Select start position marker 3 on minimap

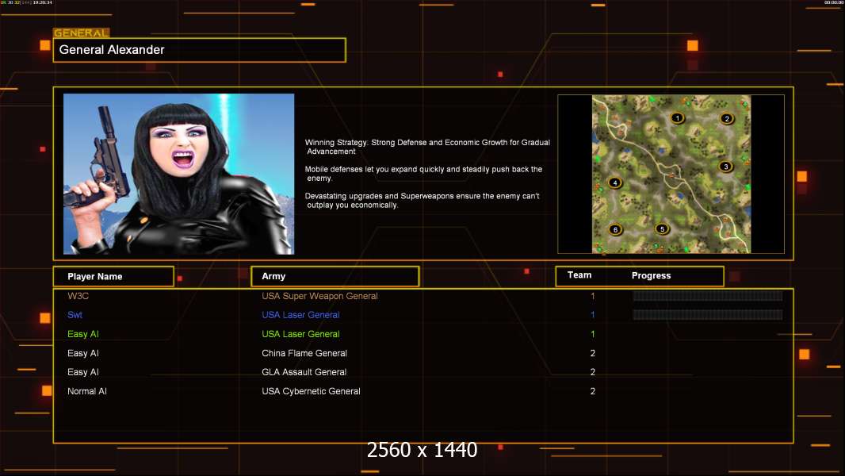point(726,167)
